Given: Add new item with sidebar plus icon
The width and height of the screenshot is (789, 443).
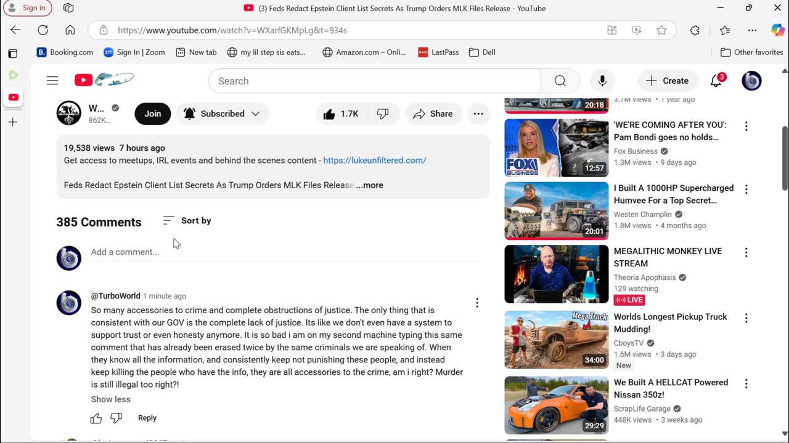Looking at the screenshot, I should coord(13,122).
